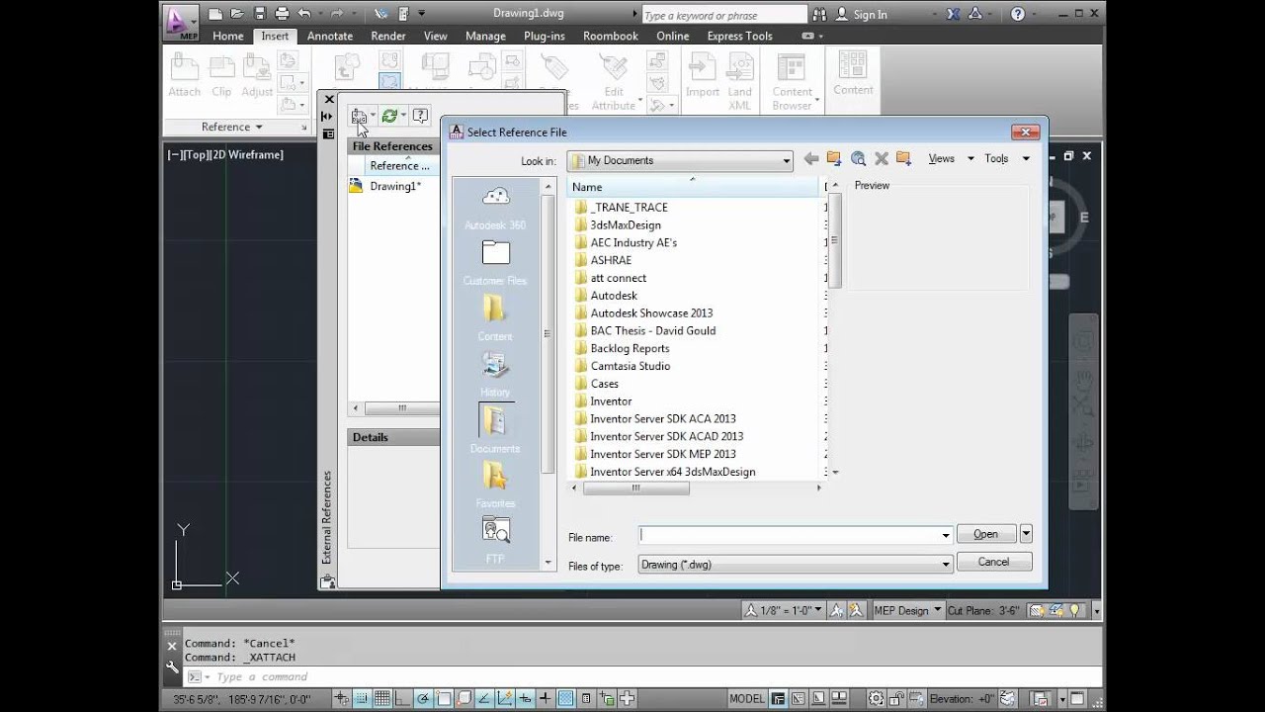The image size is (1265, 712).
Task: Expand the Reference panel in the ribbon
Action: pyautogui.click(x=232, y=127)
